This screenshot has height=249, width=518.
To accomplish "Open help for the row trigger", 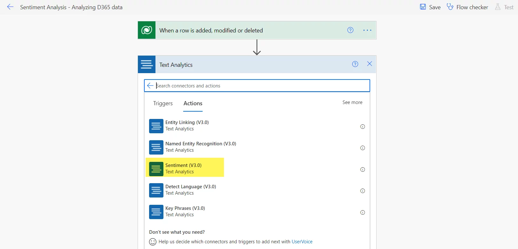I will [350, 30].
